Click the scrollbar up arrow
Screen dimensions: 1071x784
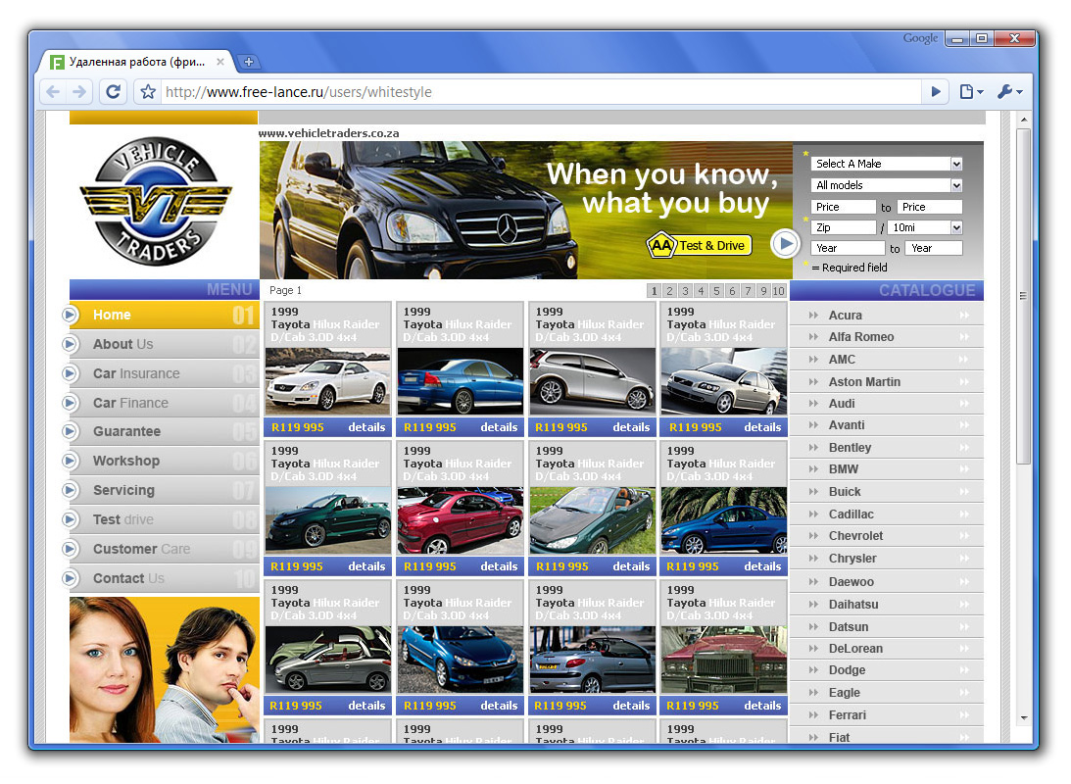tap(1023, 120)
